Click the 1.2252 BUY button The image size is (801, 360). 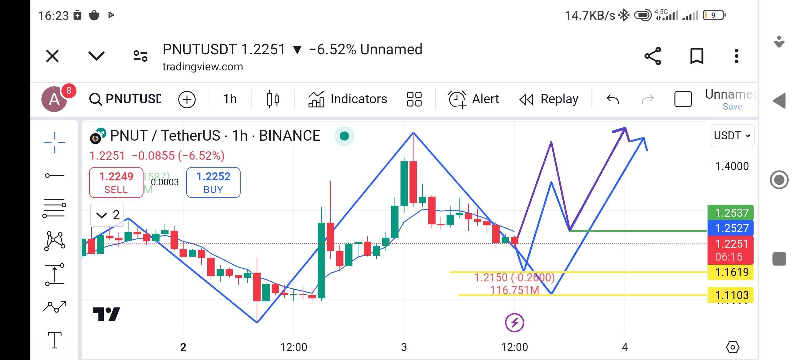(213, 182)
